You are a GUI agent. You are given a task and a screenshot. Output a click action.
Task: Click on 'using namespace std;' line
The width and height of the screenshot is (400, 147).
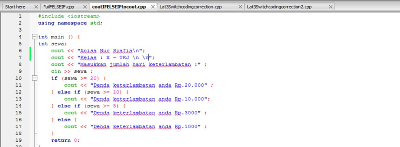[x=70, y=23]
